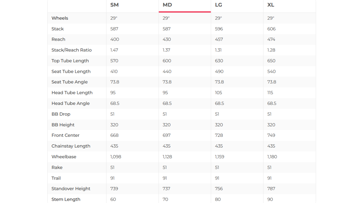The width and height of the screenshot is (361, 203).
Task: Click the Stem Length row label
Action: [x=66, y=200]
